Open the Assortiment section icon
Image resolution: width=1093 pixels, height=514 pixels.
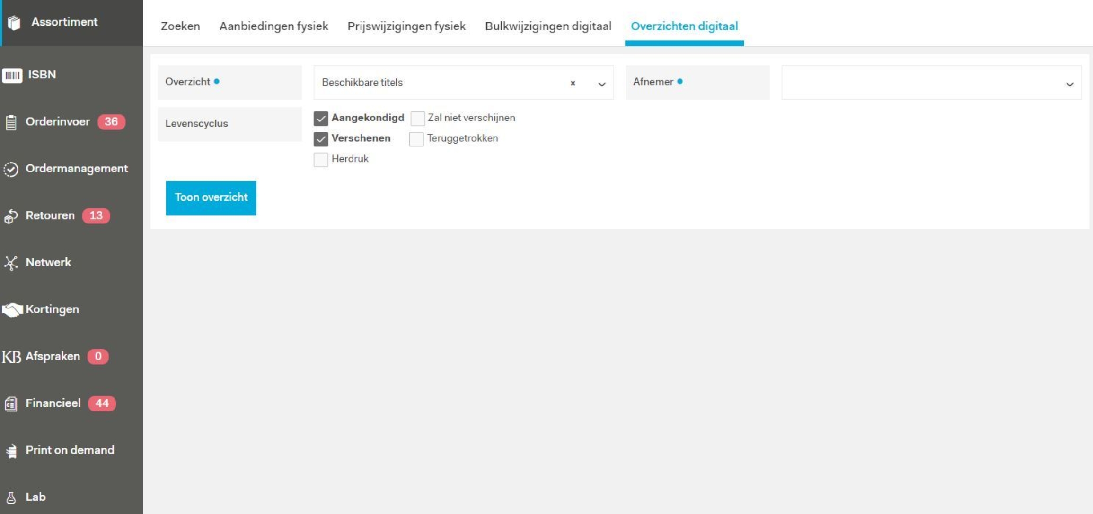[13, 22]
